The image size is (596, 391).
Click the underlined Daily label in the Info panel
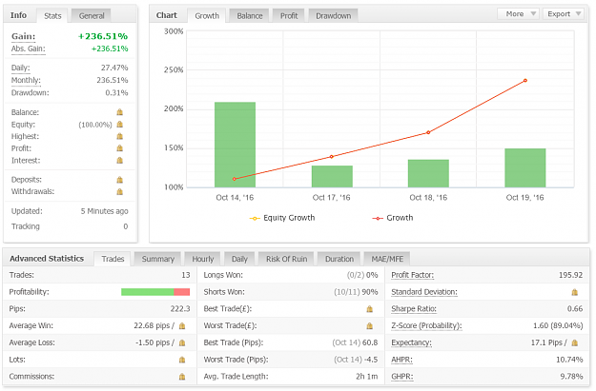click(21, 68)
